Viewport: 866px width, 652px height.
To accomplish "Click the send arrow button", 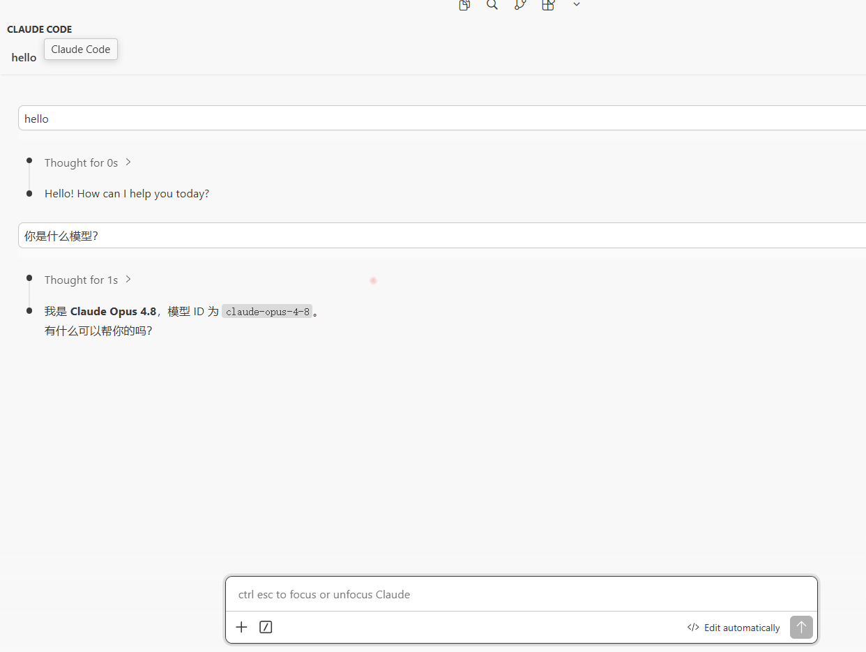I will pyautogui.click(x=801, y=627).
